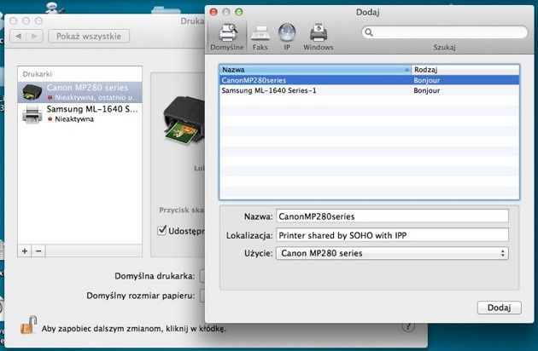Click the magnifier icon in search field

pyautogui.click(x=369, y=32)
